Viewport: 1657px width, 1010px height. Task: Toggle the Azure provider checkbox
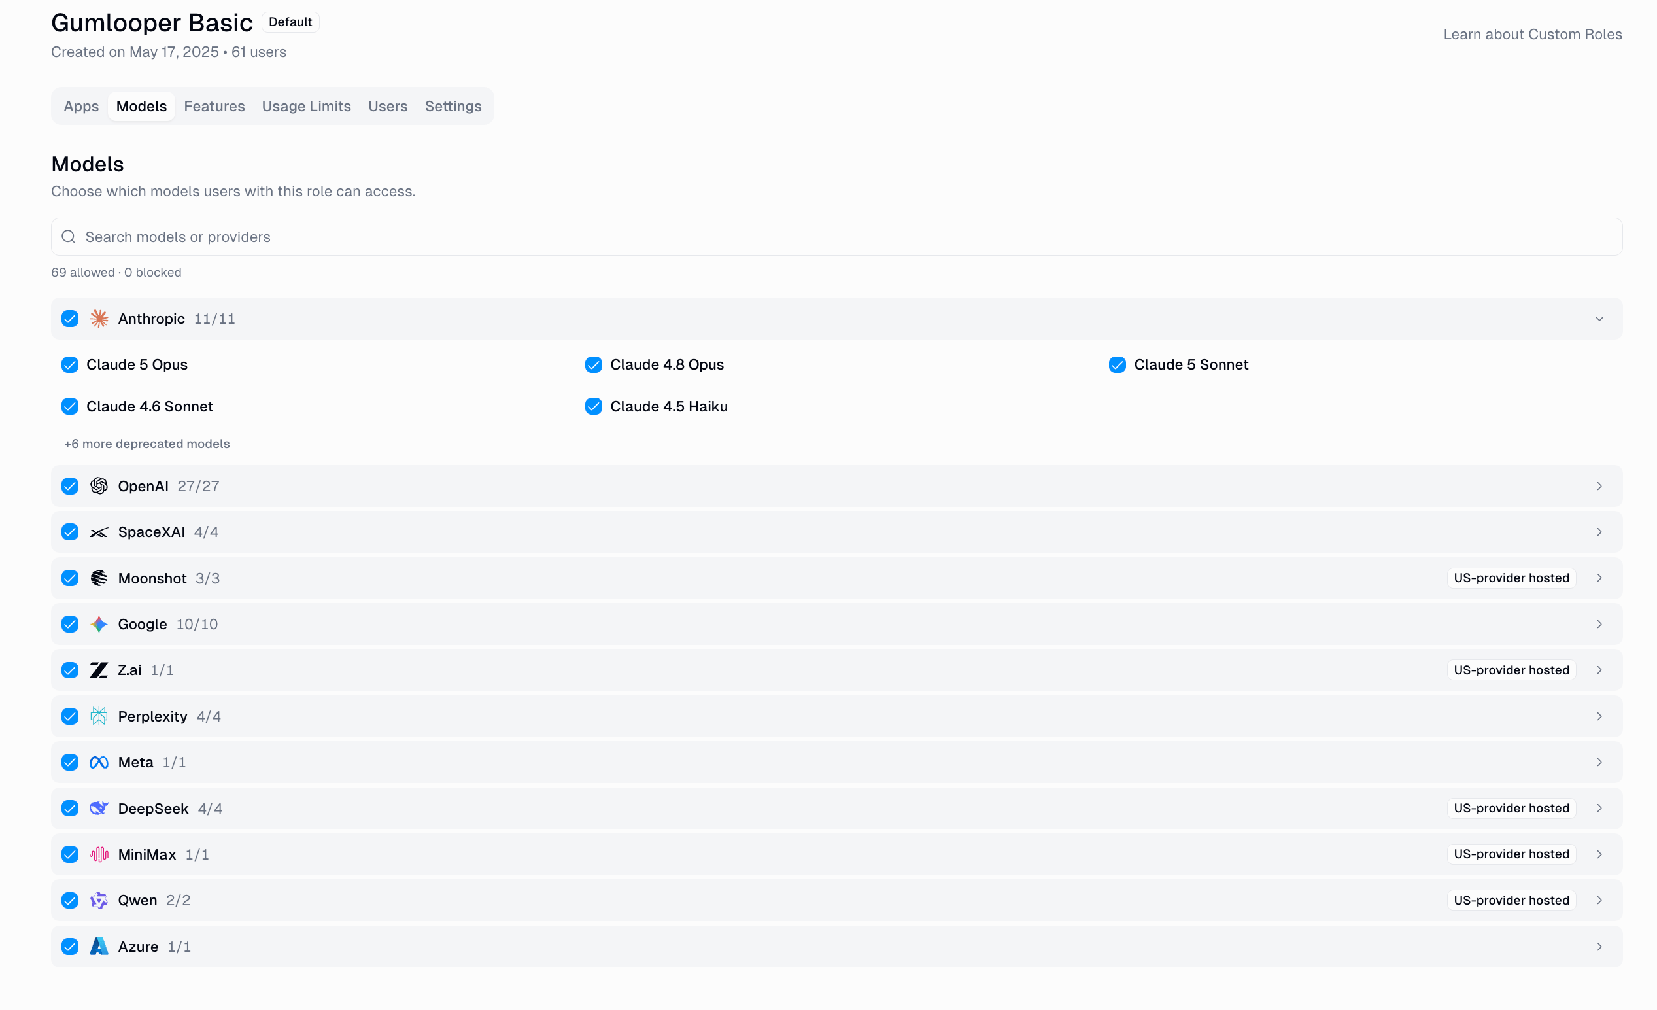pos(70,947)
